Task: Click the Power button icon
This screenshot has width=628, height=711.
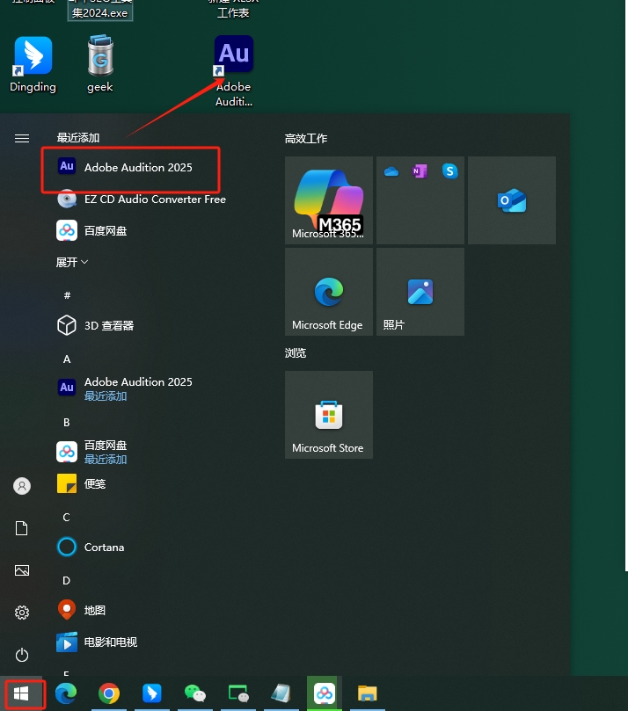Action: coord(22,655)
